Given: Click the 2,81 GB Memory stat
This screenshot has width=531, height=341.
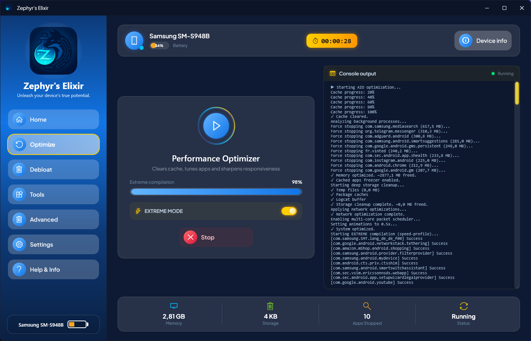Looking at the screenshot, I should point(174,313).
